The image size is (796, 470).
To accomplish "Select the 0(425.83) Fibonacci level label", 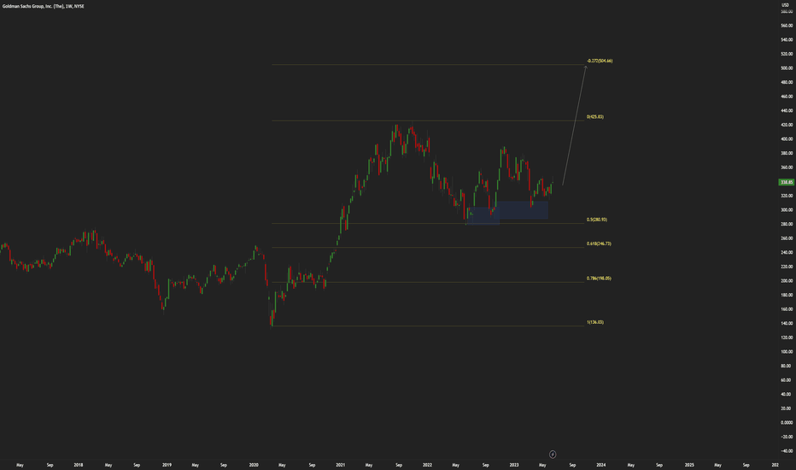I will pos(595,117).
